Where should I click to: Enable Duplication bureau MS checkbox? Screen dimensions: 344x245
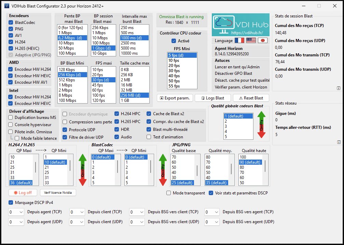tap(10, 118)
